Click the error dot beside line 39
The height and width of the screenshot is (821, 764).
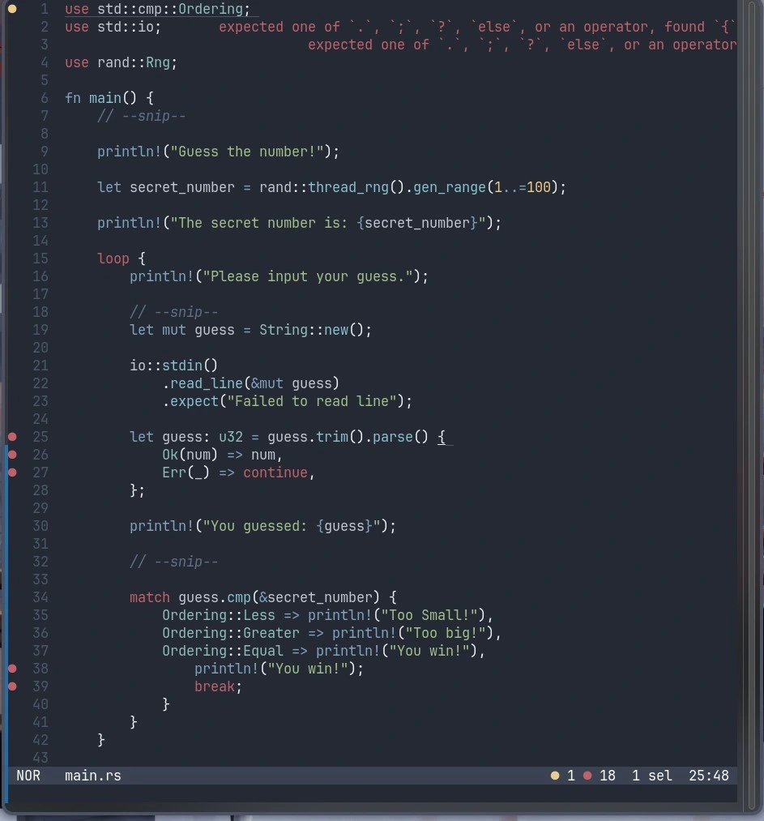(x=11, y=686)
